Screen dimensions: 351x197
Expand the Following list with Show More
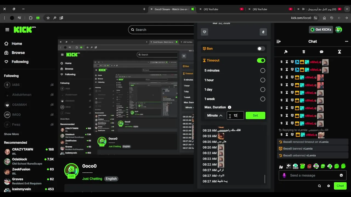tap(12, 134)
